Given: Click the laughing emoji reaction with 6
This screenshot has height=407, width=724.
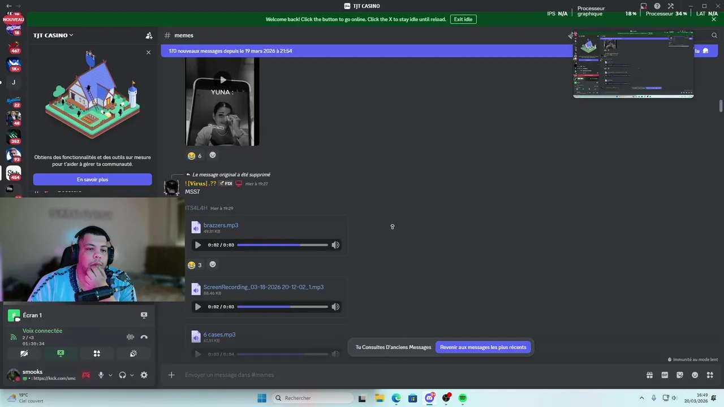Looking at the screenshot, I should coord(195,155).
